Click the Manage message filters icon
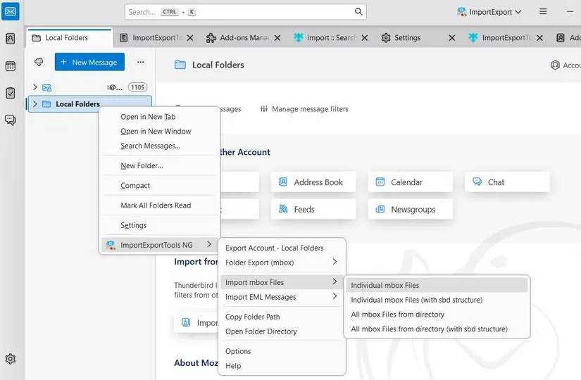This screenshot has width=581, height=380. [264, 109]
